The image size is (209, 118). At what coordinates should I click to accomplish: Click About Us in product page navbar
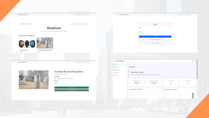pos(80,62)
